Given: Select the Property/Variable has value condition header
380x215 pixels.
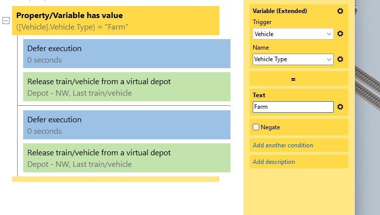Looking at the screenshot, I should coord(116,21).
